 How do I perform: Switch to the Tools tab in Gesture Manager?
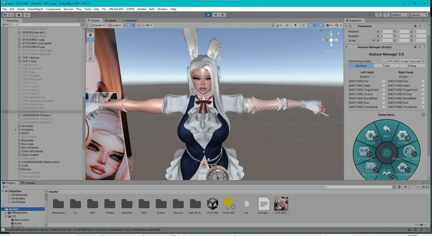click(x=386, y=66)
